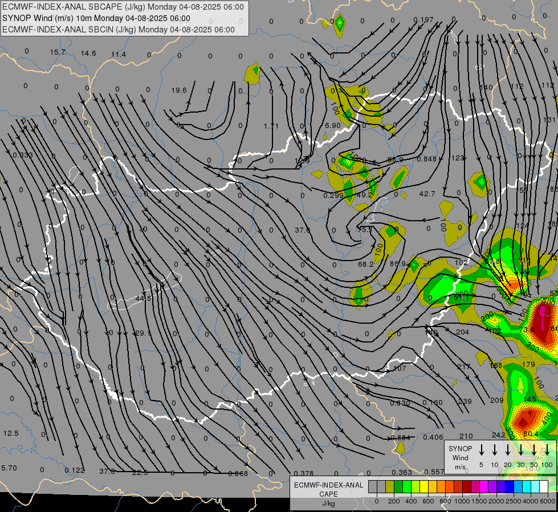Click the 68.2 value on the map
Image resolution: width=558 pixels, height=512 pixels.
tap(366, 265)
